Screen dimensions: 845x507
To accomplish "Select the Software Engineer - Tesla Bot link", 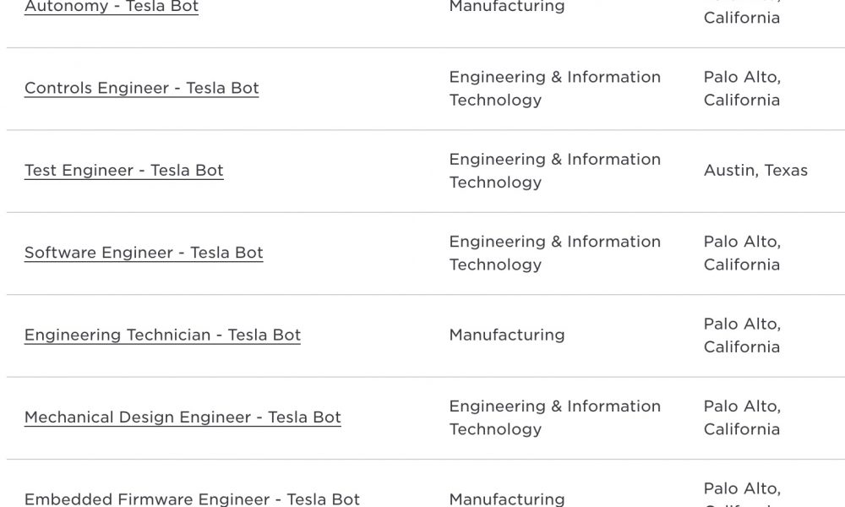I will click(x=144, y=253).
